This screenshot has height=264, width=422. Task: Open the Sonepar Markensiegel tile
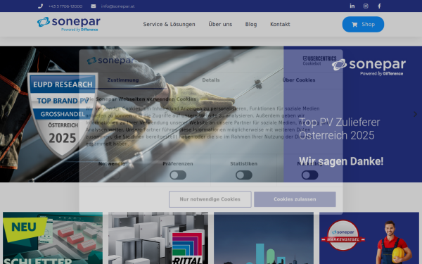point(369,238)
